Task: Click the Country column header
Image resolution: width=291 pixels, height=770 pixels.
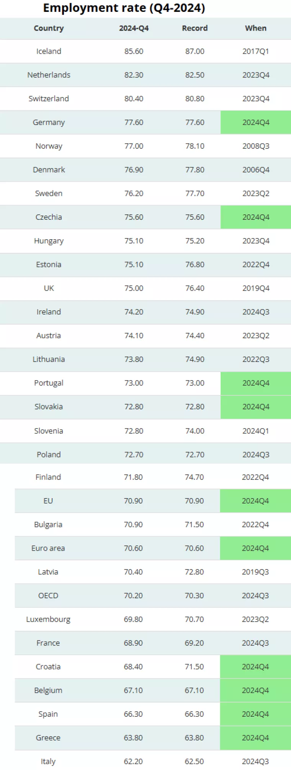Action: coord(49,28)
